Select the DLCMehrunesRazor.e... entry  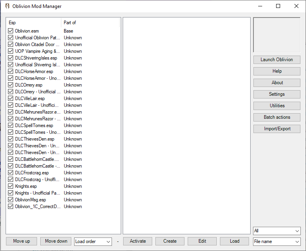click(38, 112)
